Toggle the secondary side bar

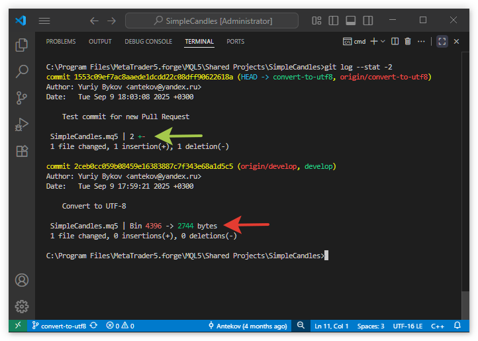click(368, 21)
